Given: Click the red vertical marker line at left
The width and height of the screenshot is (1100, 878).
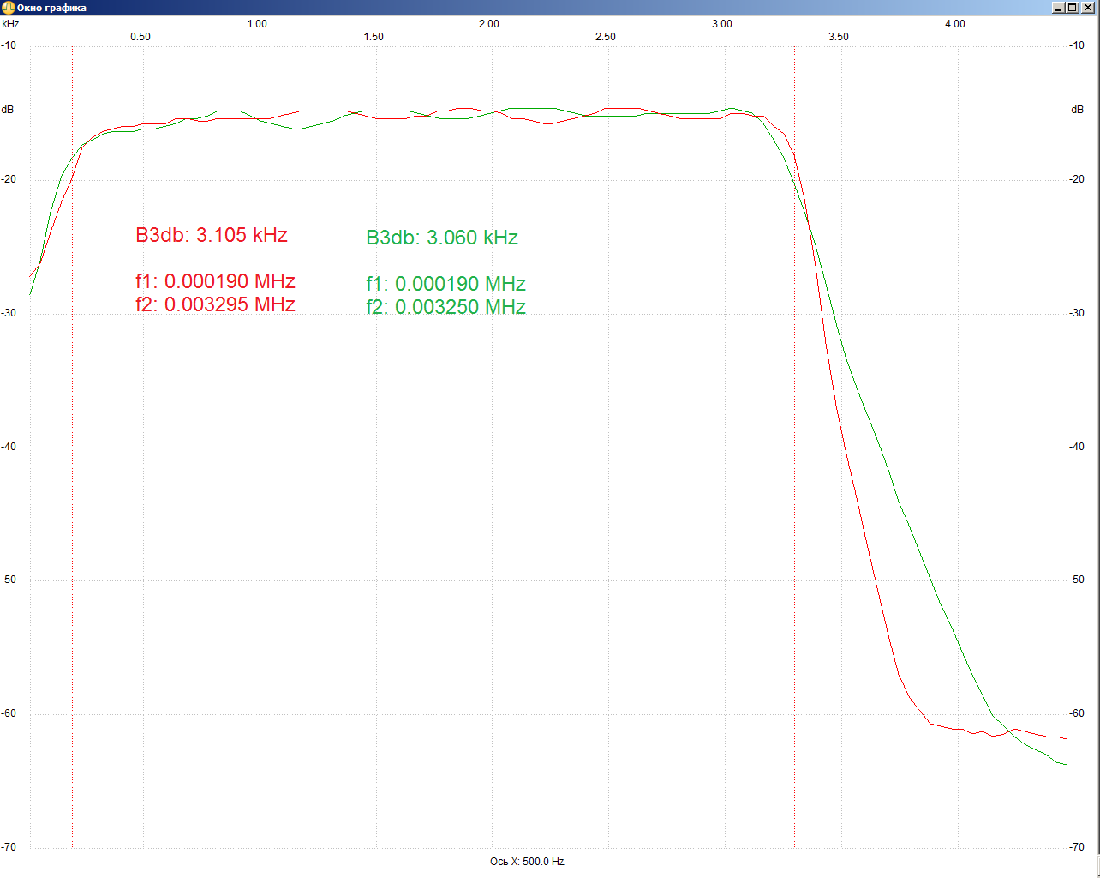Looking at the screenshot, I should (72, 514).
